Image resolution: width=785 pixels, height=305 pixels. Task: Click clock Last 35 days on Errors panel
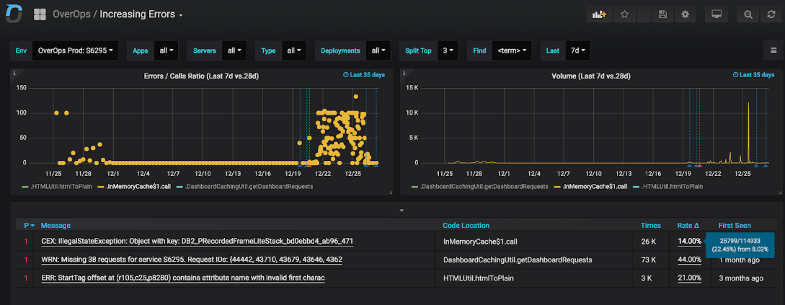[364, 74]
